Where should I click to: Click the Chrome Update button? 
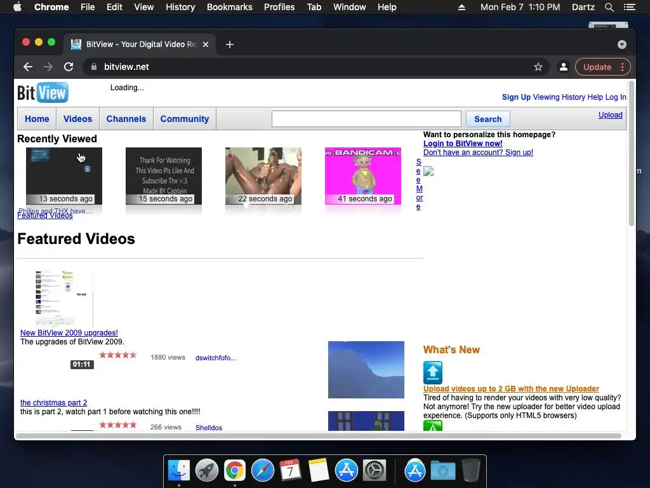pos(597,67)
